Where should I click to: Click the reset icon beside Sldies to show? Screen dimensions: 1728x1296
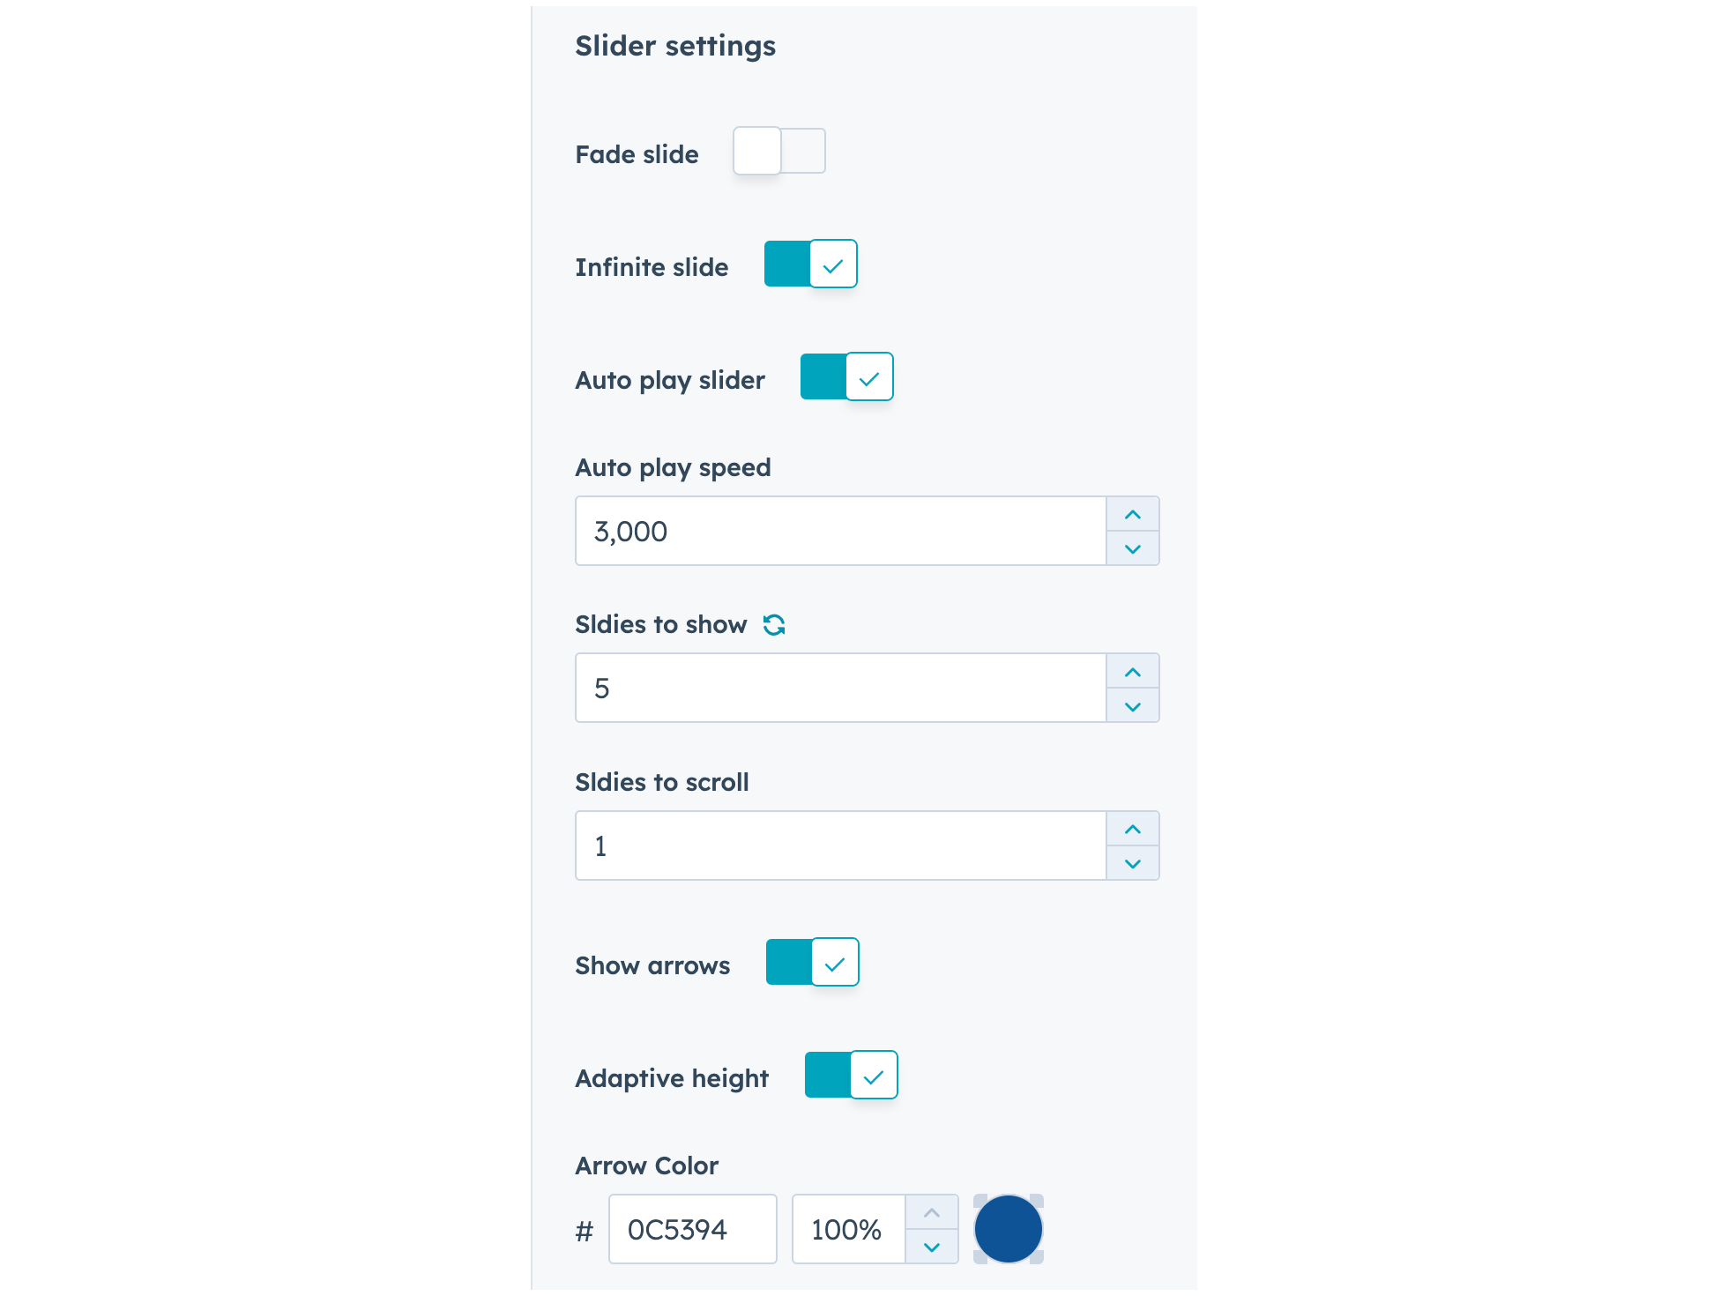[x=774, y=625]
